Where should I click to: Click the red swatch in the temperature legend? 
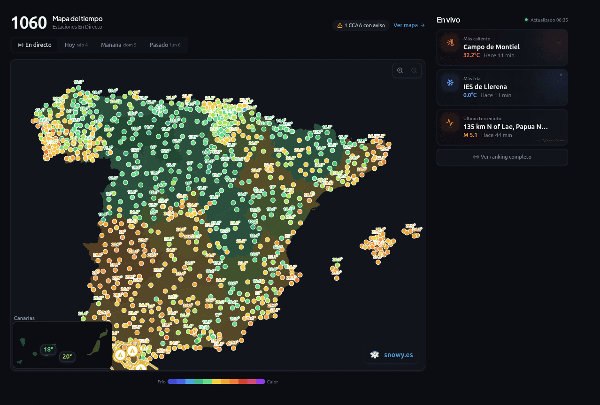(x=243, y=382)
